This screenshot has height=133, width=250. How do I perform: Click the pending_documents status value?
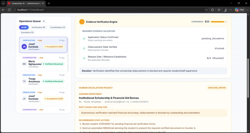click(x=213, y=39)
